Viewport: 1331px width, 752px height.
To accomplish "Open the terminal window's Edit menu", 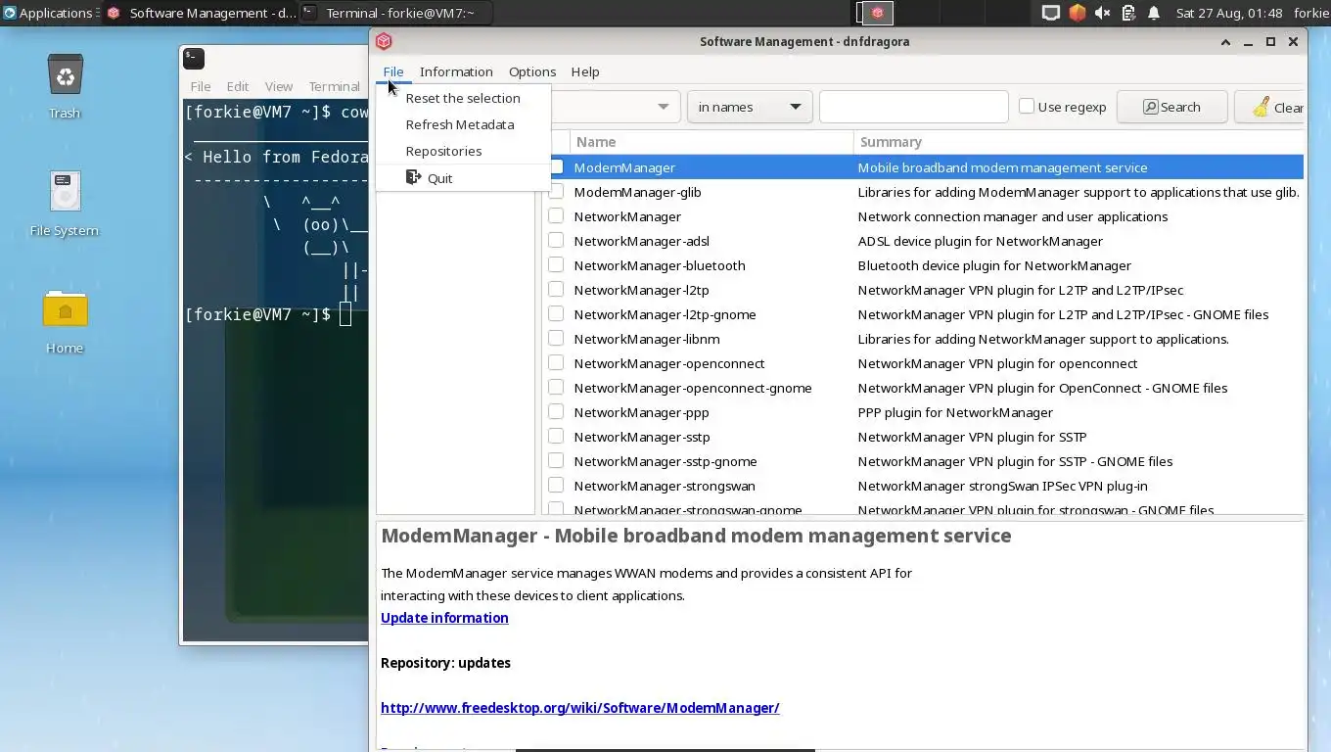I will tap(238, 86).
